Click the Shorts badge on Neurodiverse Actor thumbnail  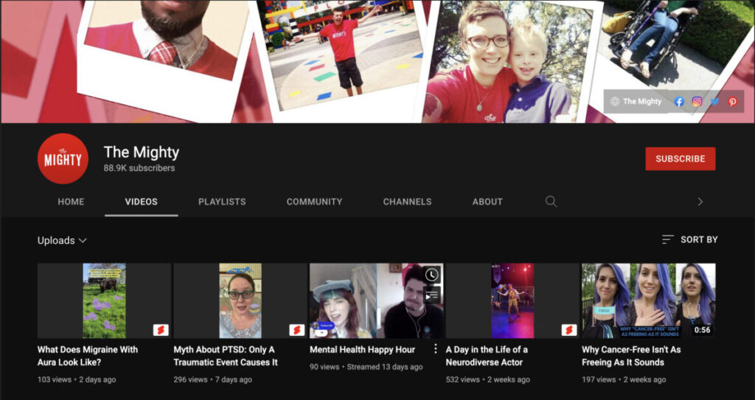(569, 330)
